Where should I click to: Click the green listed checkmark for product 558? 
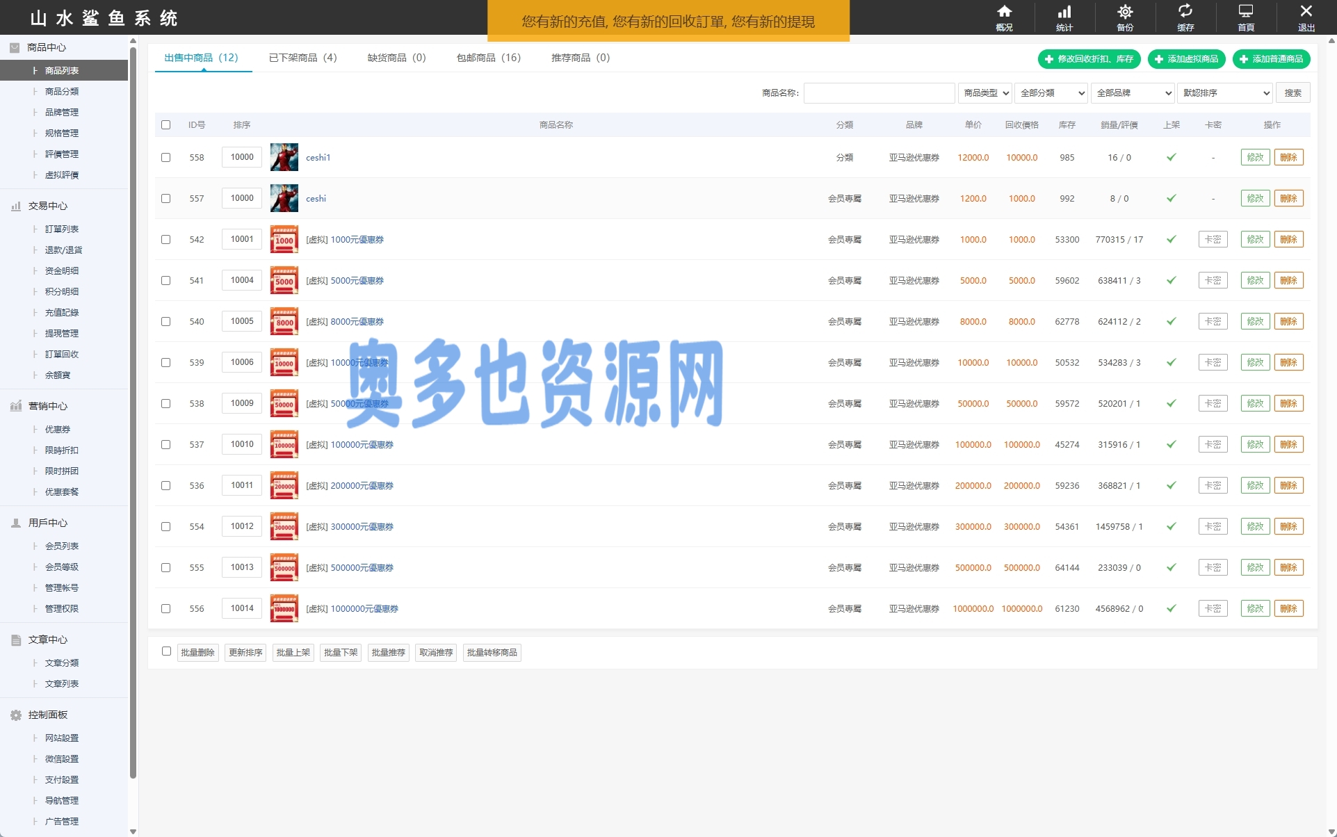tap(1172, 157)
